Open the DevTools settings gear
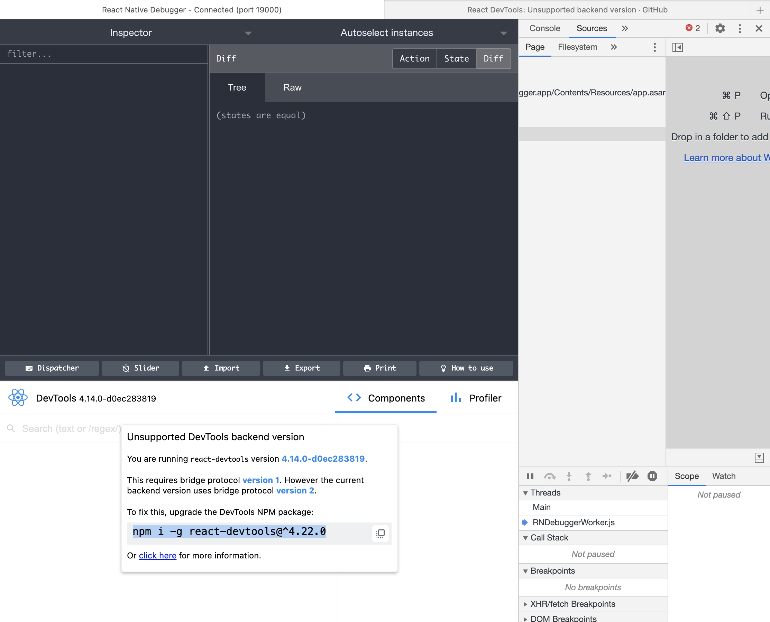Viewport: 770px width, 622px height. pyautogui.click(x=720, y=28)
